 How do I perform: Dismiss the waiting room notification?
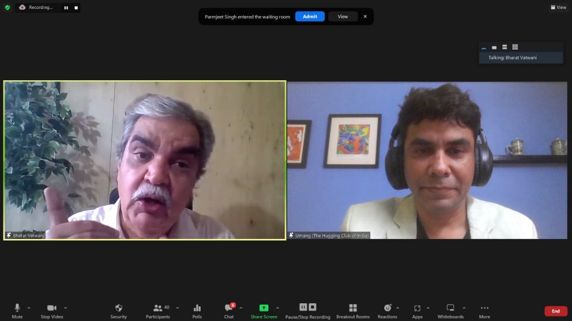pos(365,16)
